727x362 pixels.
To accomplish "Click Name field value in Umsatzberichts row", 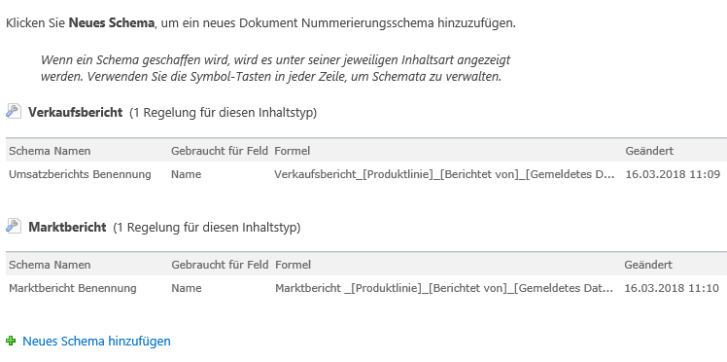I will [186, 174].
